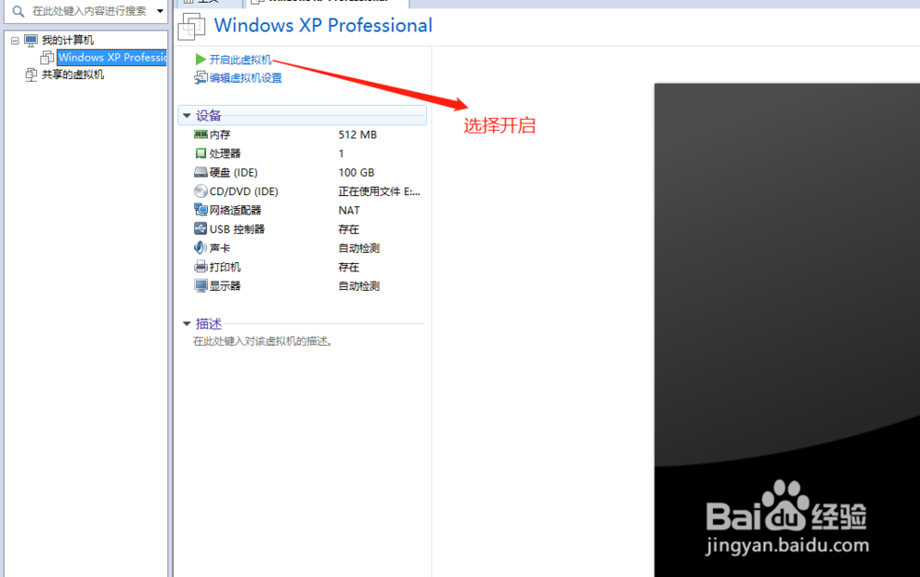Click the display value 自动检测

[x=359, y=286]
